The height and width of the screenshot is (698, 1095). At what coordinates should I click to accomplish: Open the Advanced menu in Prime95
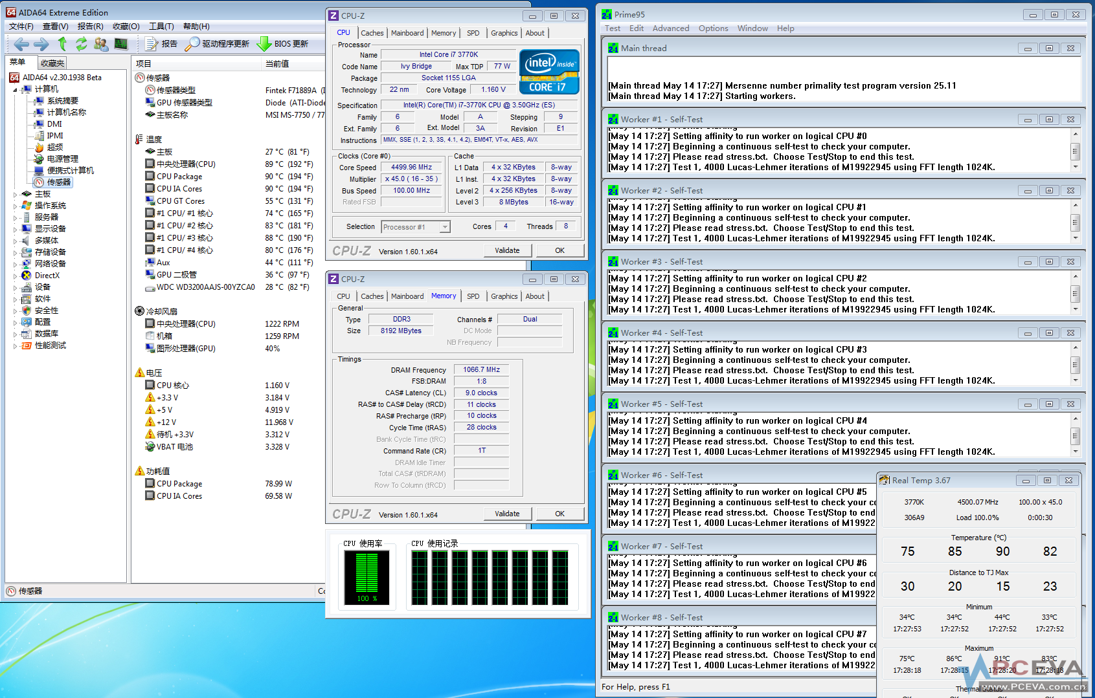pos(670,28)
